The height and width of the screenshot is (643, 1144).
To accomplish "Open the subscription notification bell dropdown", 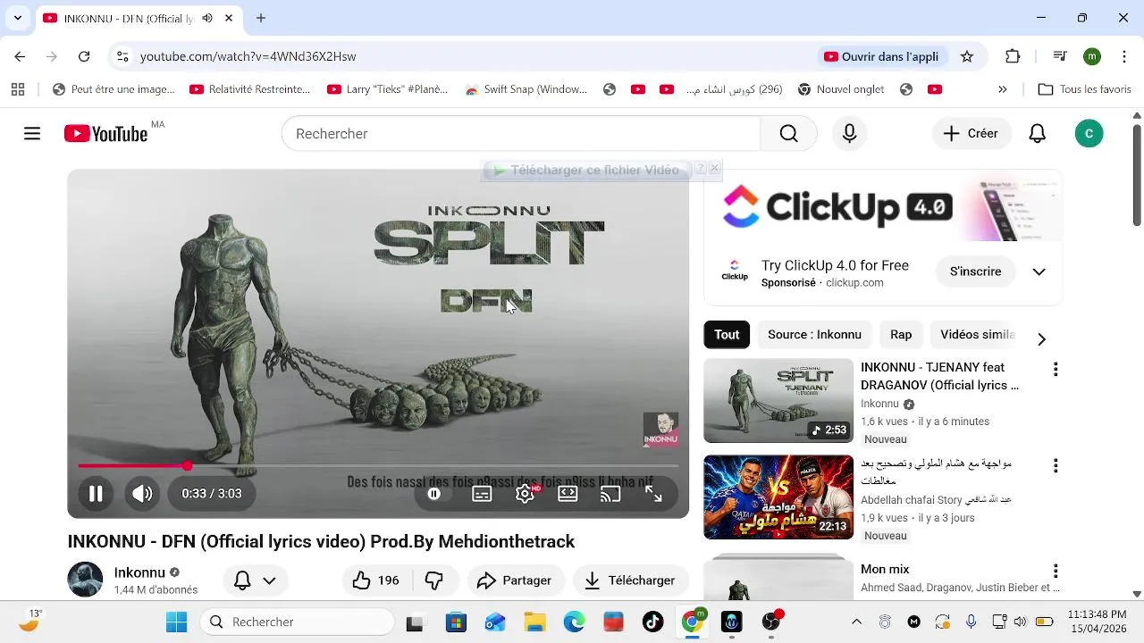I will (255, 580).
